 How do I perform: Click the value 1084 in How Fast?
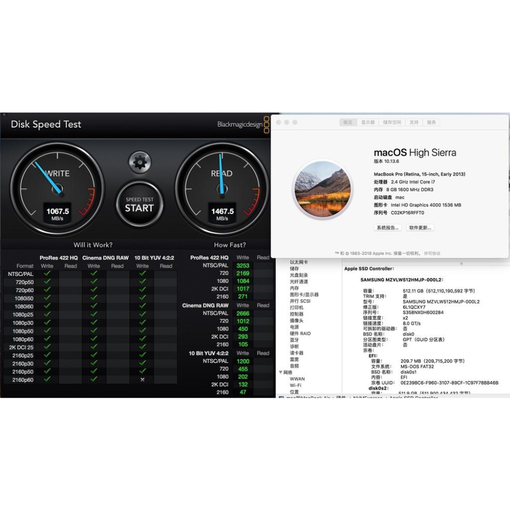click(243, 282)
